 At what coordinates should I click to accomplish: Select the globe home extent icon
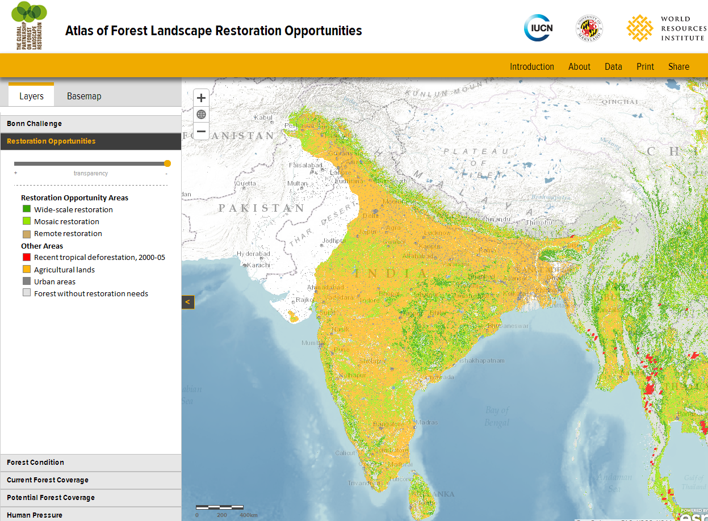(201, 114)
